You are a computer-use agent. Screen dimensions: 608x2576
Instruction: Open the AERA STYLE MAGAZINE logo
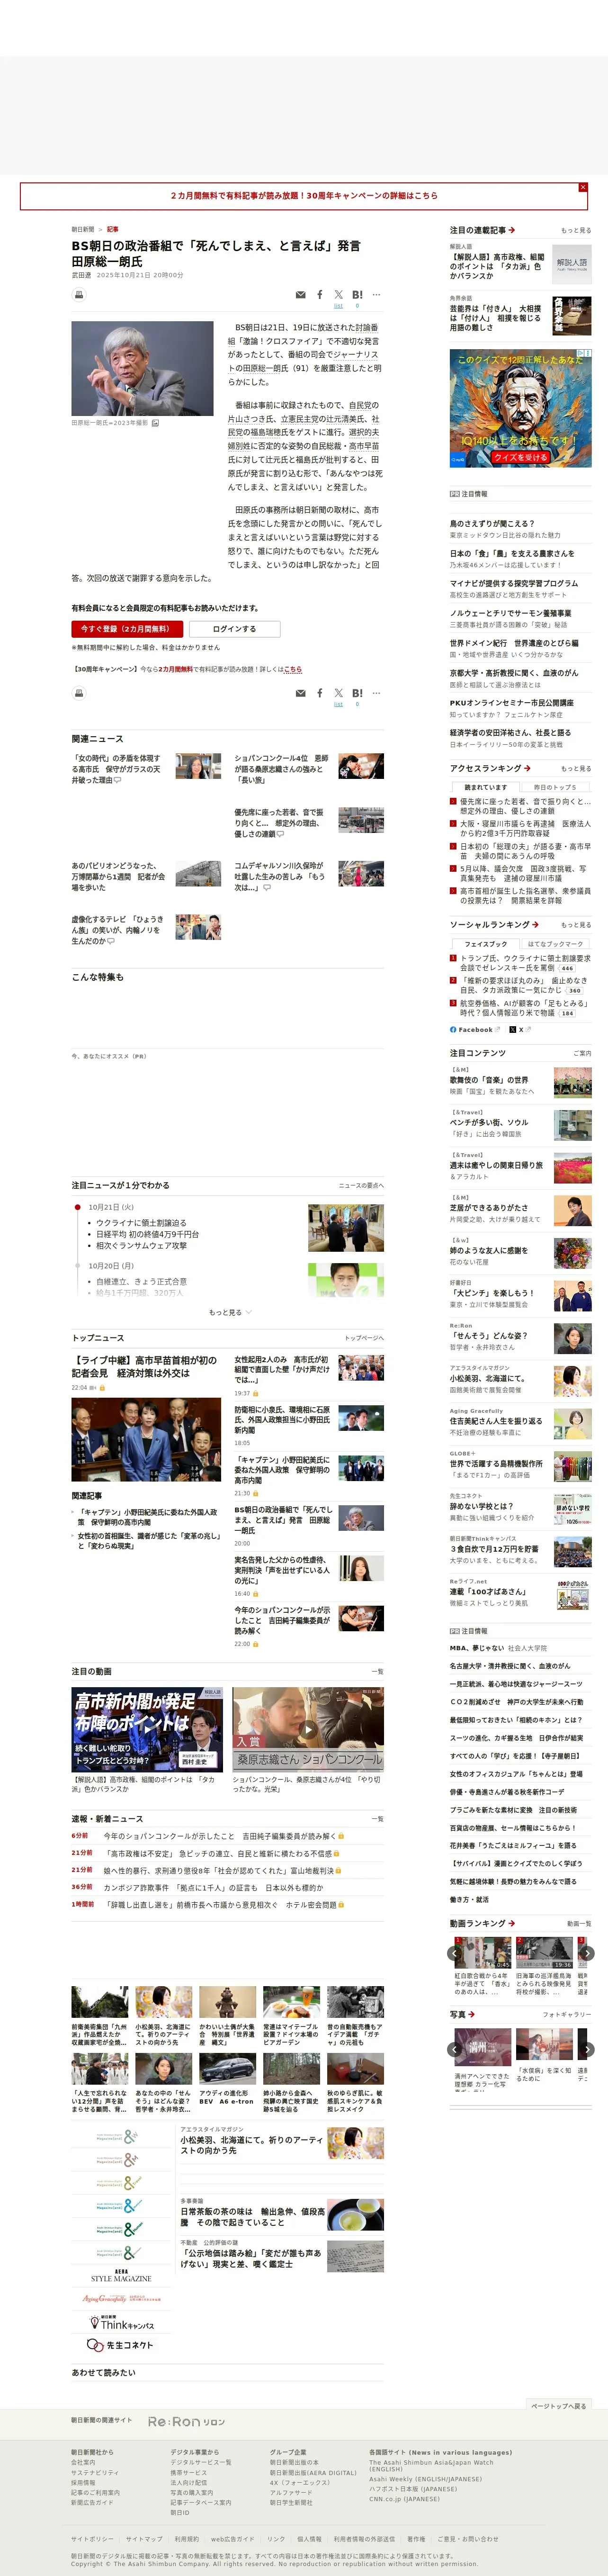pyautogui.click(x=121, y=2276)
